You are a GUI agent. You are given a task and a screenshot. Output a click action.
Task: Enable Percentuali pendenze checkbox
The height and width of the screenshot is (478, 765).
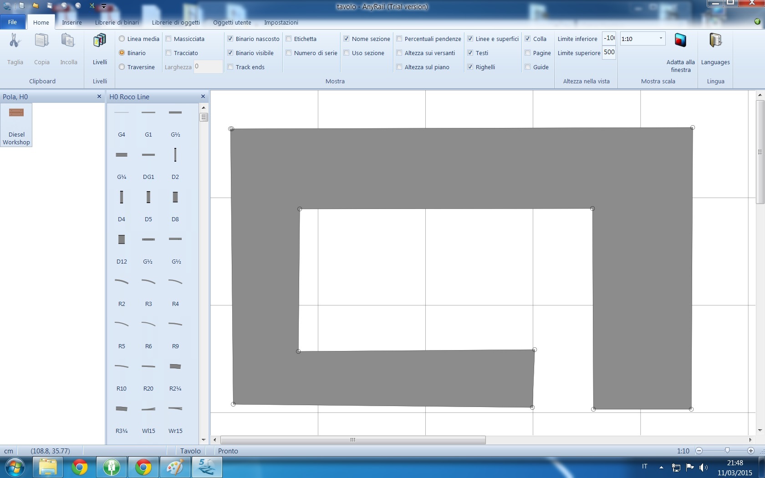point(399,39)
